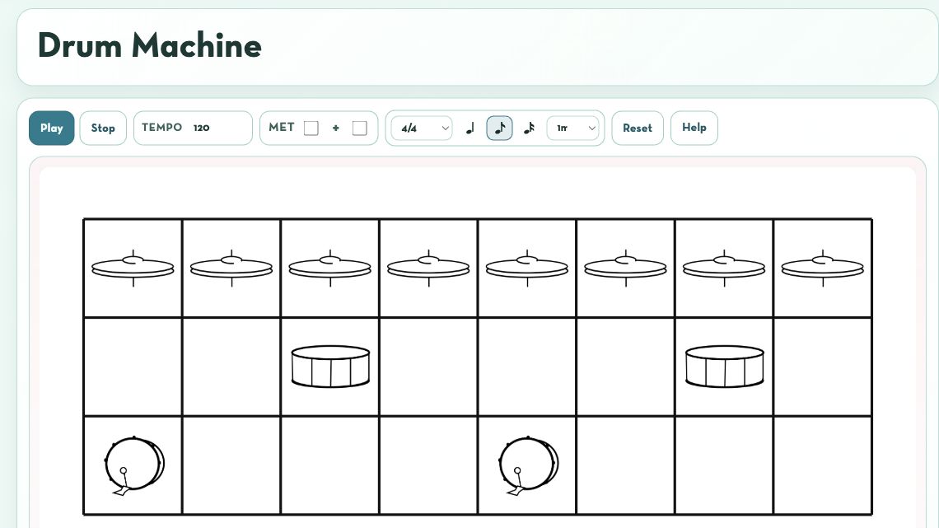Add a kick in the empty step-four cell
This screenshot has width=939, height=528.
pyautogui.click(x=429, y=465)
